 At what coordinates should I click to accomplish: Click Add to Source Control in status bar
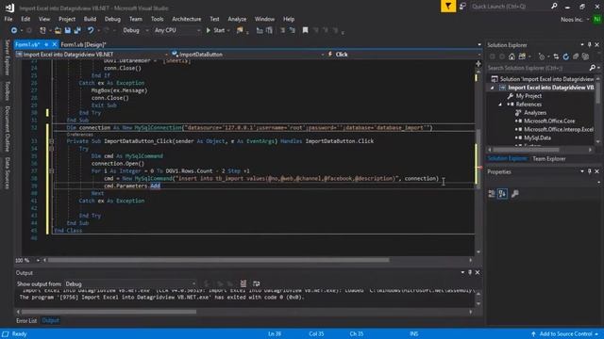(564, 333)
